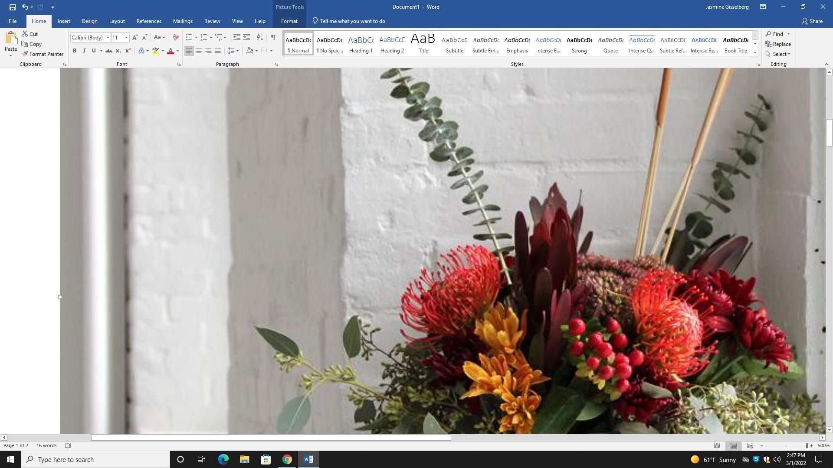The image size is (833, 468).
Task: Open the font color dropdown arrow
Action: pos(177,51)
